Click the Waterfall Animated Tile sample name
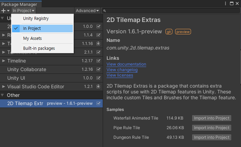The height and width of the screenshot is (147, 241). (x=136, y=118)
